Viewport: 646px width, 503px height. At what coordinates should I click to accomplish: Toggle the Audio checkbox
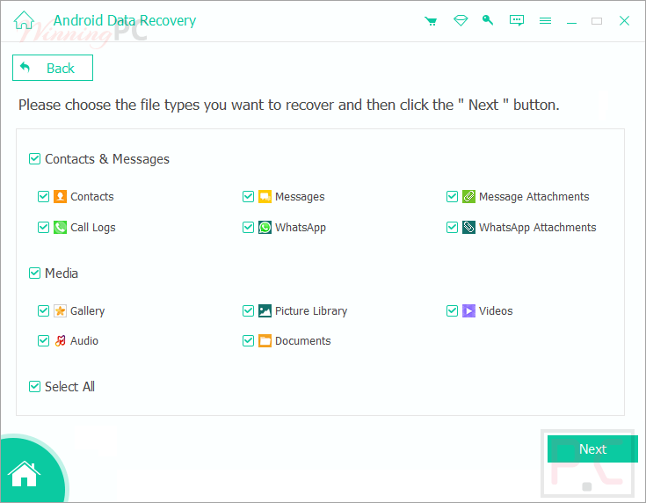(43, 340)
